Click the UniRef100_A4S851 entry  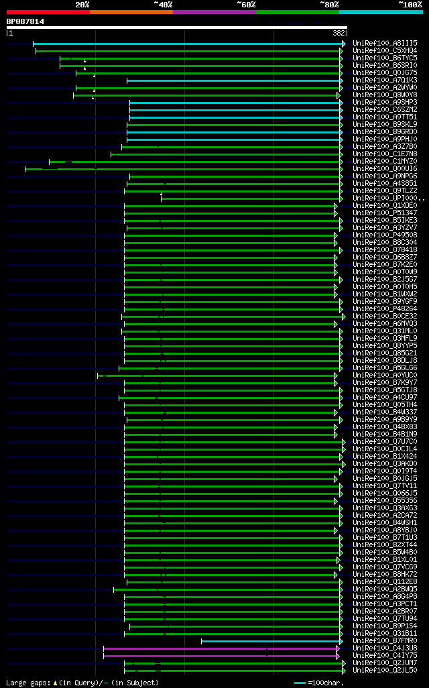(x=385, y=184)
